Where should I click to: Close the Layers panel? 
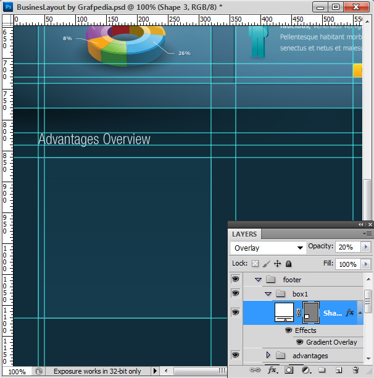pyautogui.click(x=370, y=224)
